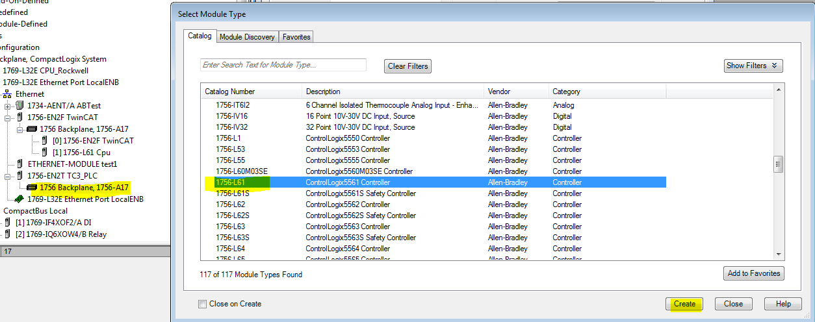The image size is (815, 322).
Task: Click the highlighted 1756 Backplane rack icon
Action: coord(31,188)
